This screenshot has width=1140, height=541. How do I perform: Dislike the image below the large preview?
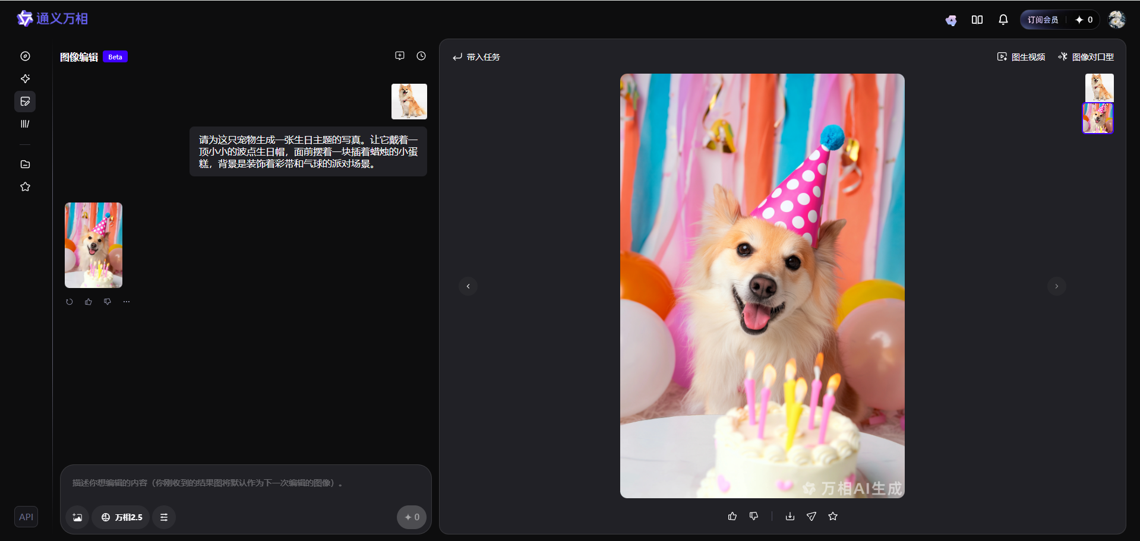click(754, 516)
